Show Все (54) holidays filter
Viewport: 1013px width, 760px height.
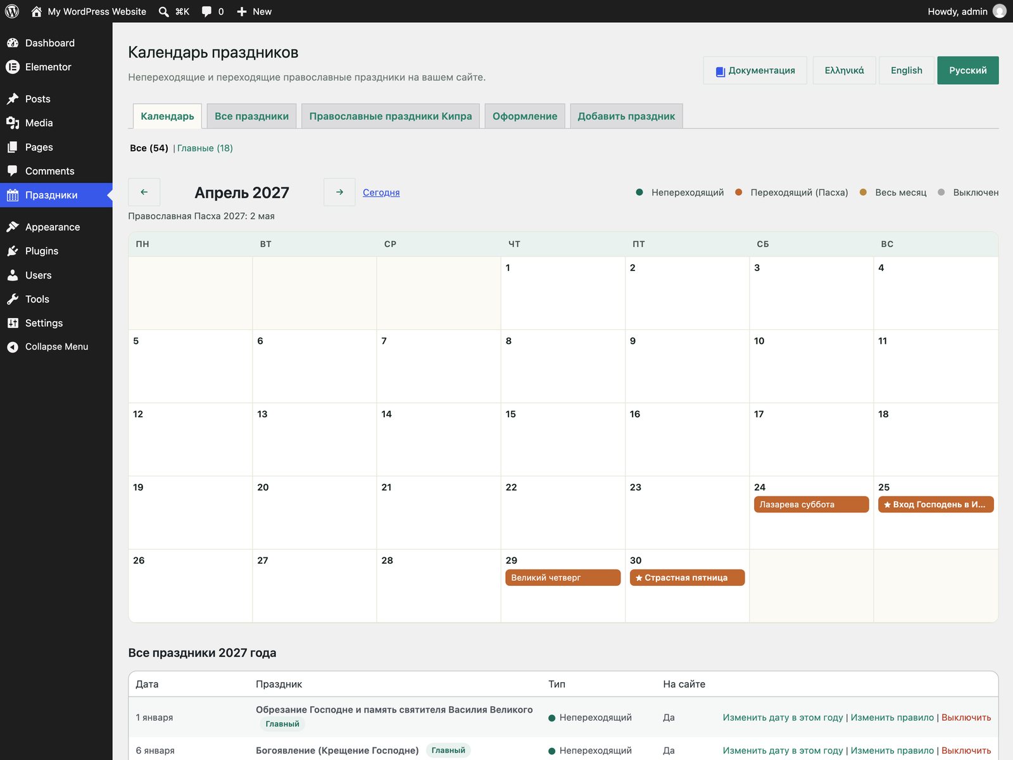149,148
